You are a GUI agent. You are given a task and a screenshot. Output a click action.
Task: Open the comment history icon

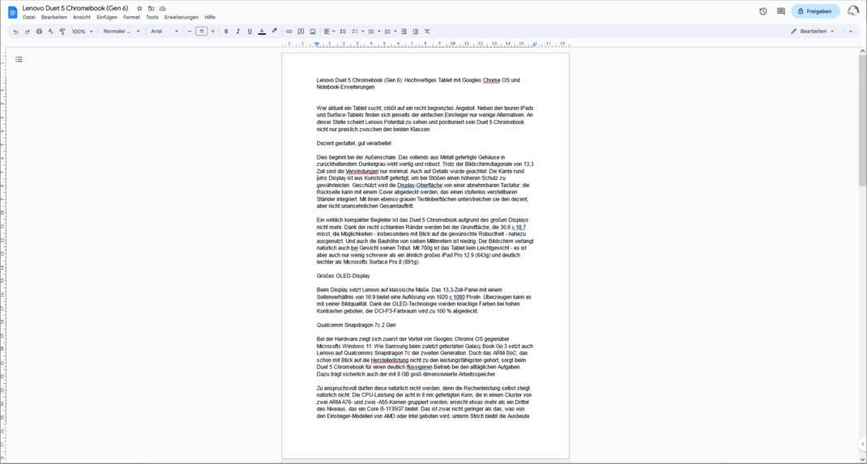click(x=781, y=11)
